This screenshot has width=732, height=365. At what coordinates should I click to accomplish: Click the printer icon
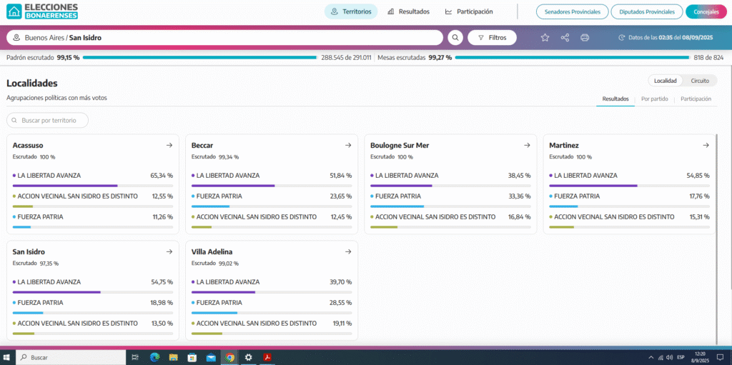click(585, 37)
